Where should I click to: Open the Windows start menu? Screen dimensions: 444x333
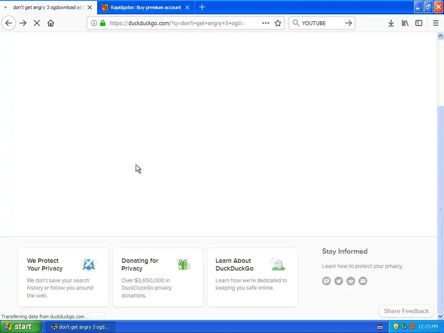click(x=21, y=327)
